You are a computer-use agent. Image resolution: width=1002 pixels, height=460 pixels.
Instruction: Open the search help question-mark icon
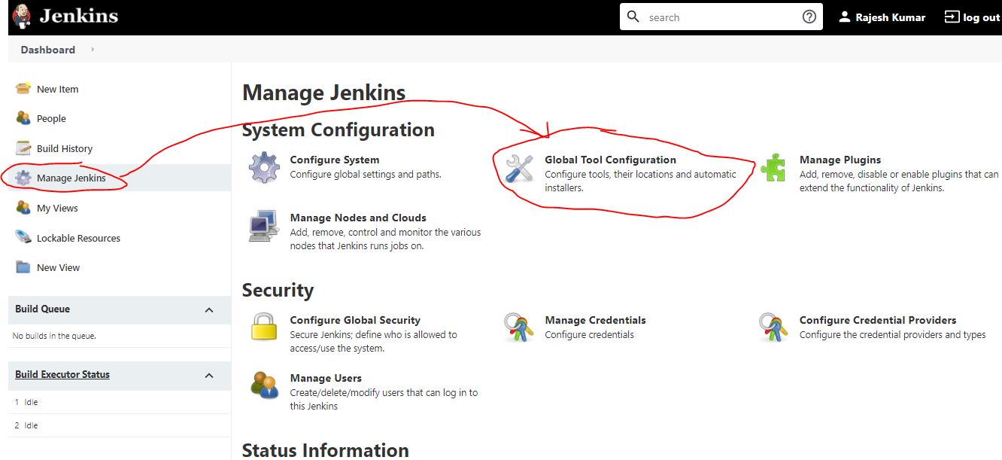point(809,17)
